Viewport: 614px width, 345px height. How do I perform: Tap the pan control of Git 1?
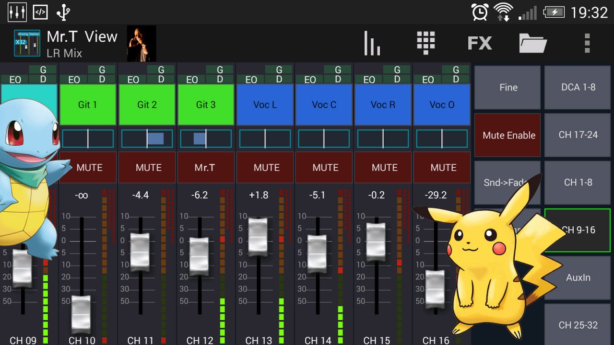88,138
